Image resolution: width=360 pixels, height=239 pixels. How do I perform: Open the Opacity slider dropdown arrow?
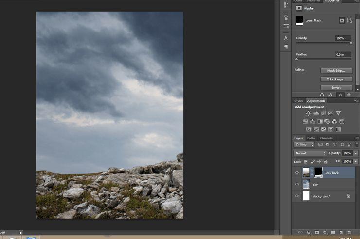(356, 153)
